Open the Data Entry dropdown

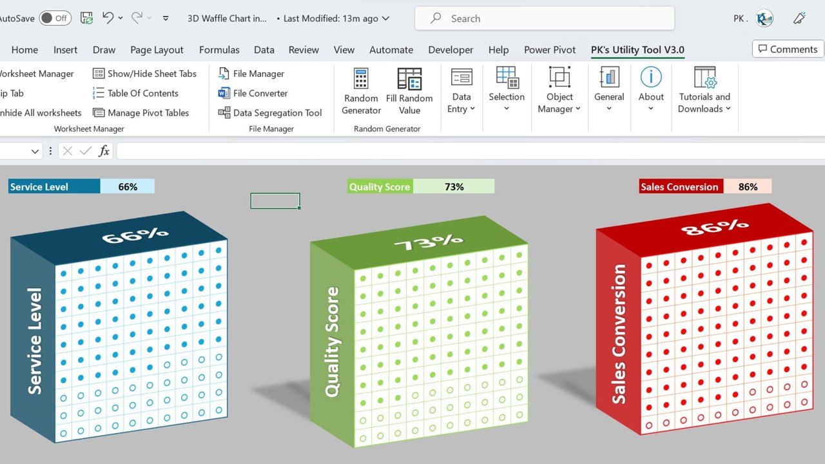(x=461, y=92)
